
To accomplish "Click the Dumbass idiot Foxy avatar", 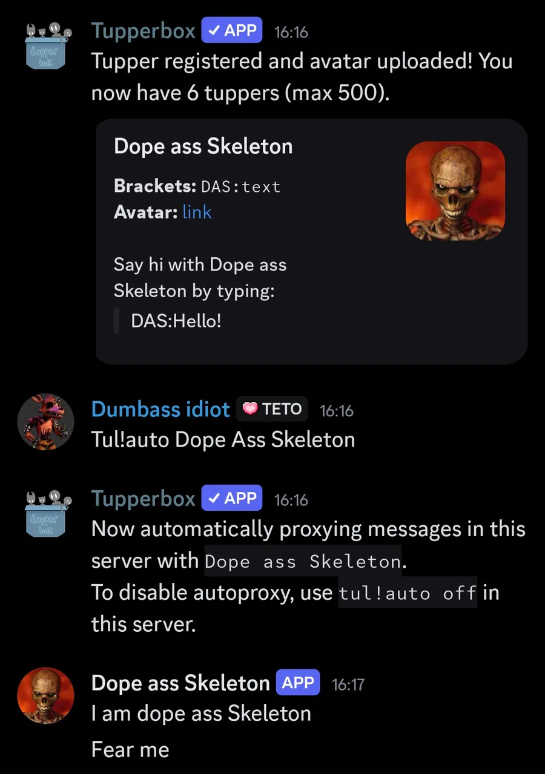I will pos(46,422).
